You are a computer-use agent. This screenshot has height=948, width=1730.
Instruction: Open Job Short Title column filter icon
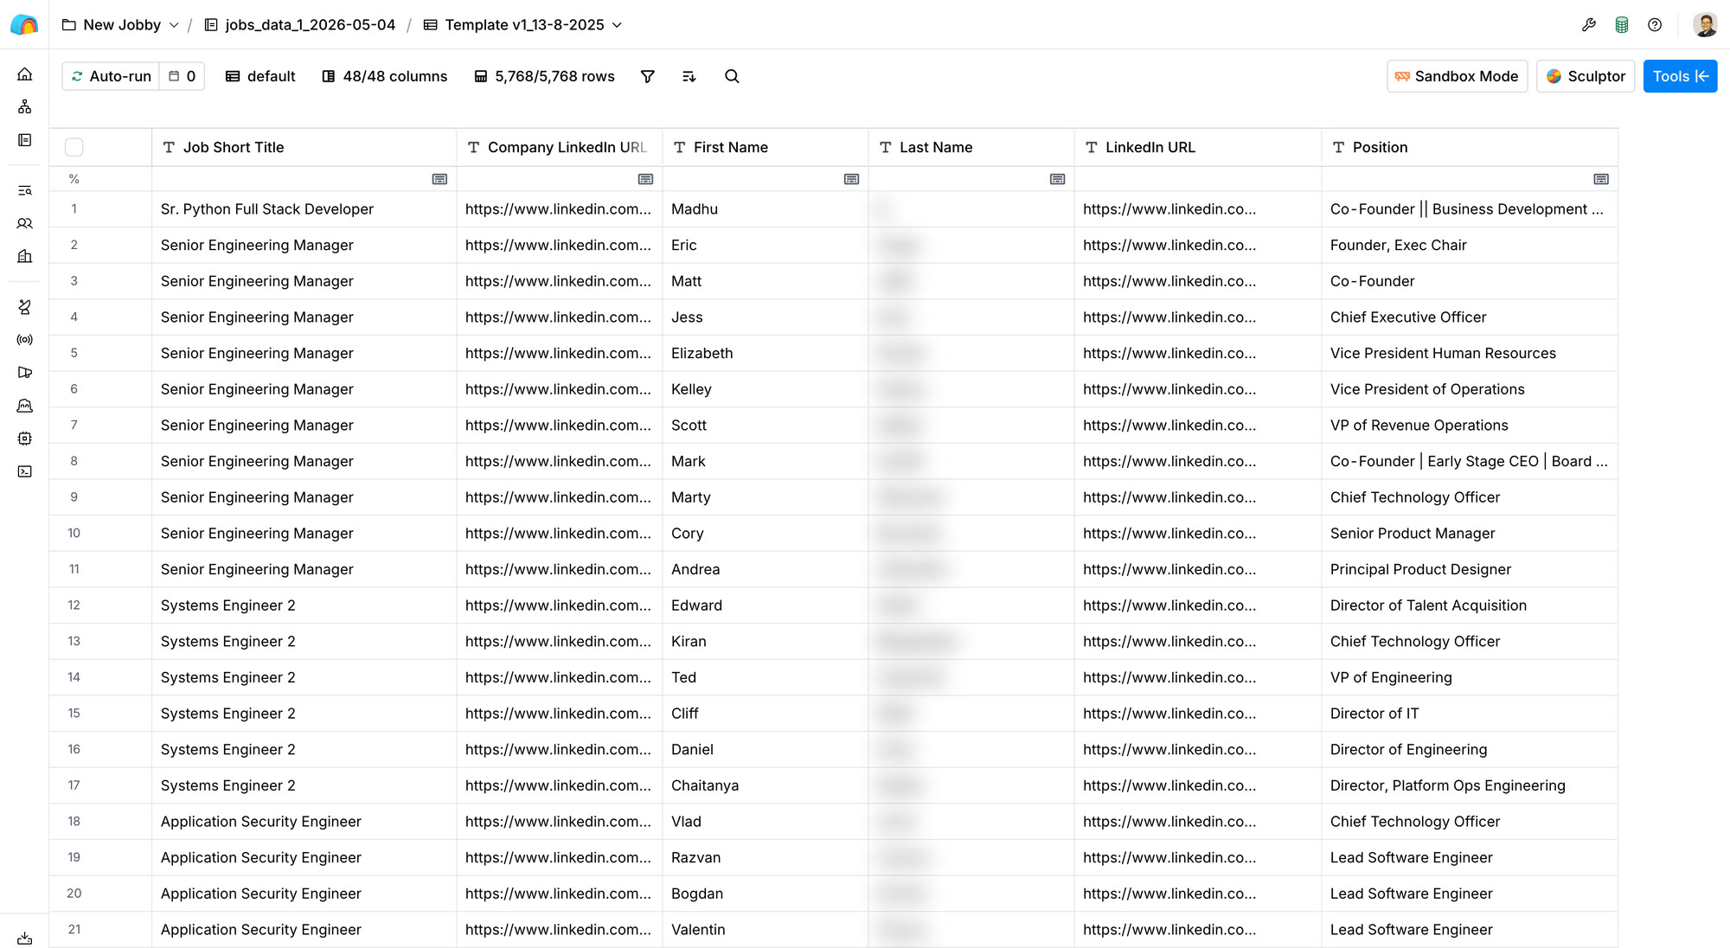[x=439, y=179]
